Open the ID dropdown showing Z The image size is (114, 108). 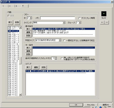tap(31, 18)
